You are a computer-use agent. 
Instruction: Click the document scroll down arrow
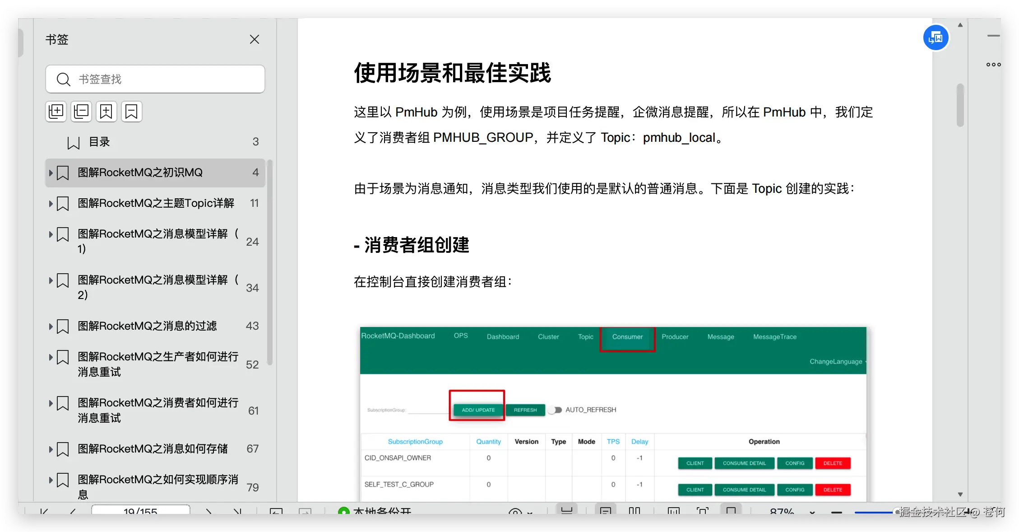click(x=960, y=495)
